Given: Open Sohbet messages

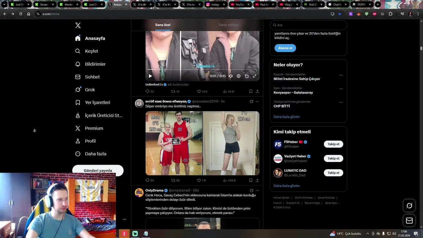Looking at the screenshot, I should pyautogui.click(x=87, y=77).
